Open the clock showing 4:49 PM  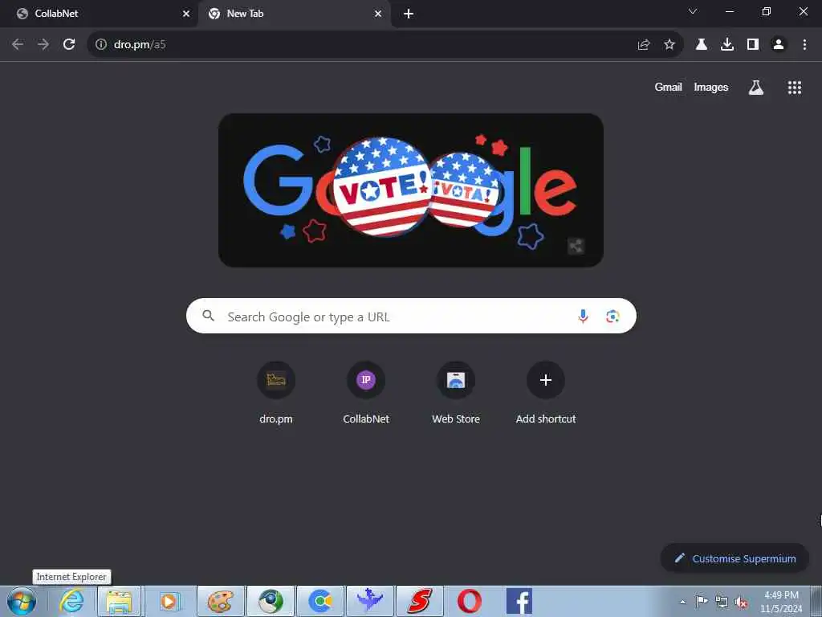781,602
